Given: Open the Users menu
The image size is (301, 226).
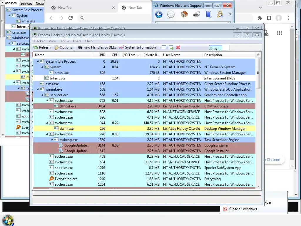Looking at the screenshot, I should 77,41.
